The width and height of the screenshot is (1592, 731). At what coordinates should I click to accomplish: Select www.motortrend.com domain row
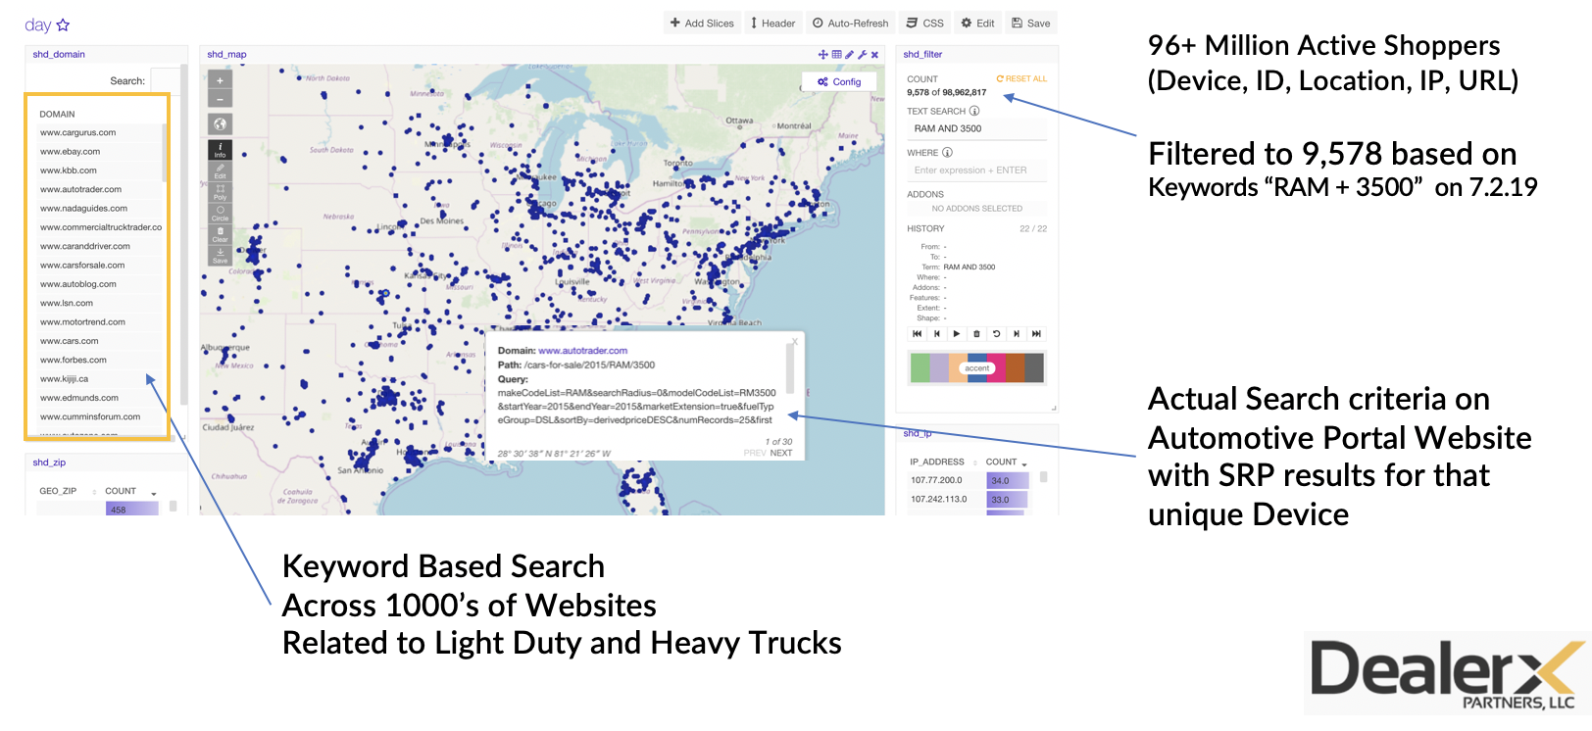(x=98, y=322)
